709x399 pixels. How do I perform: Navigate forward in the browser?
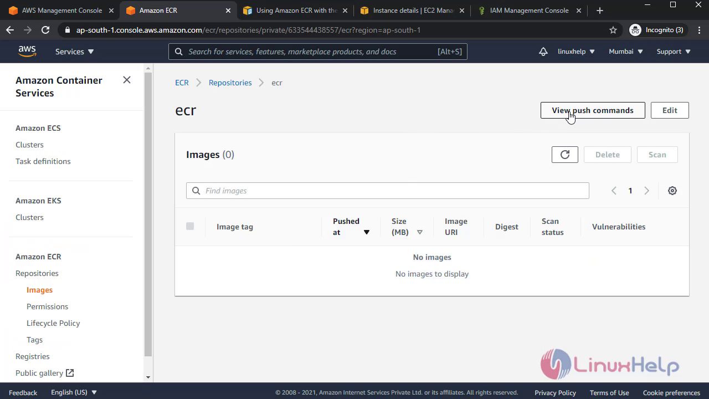28,30
